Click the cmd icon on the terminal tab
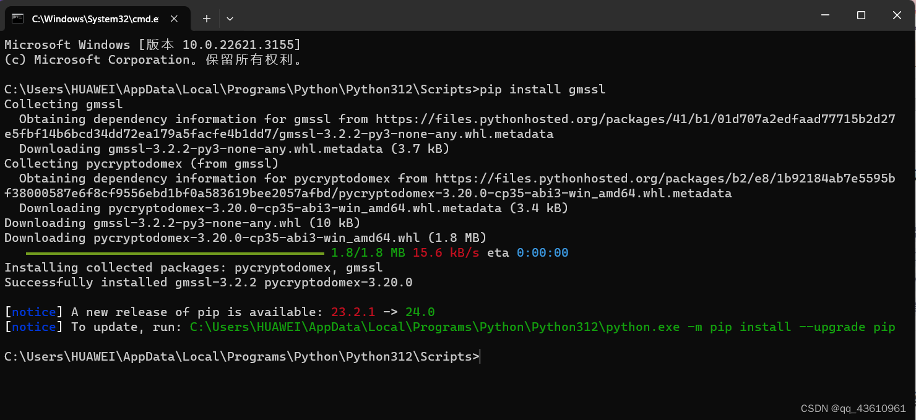This screenshot has width=916, height=420. [x=18, y=18]
